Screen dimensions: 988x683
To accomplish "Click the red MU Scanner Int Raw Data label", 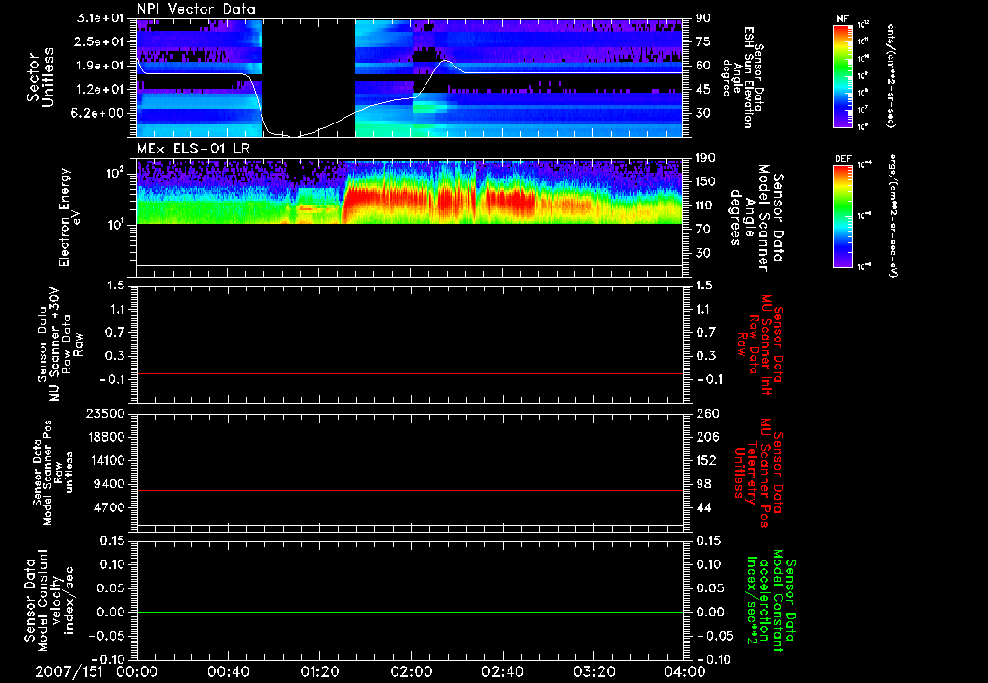I will (x=760, y=344).
